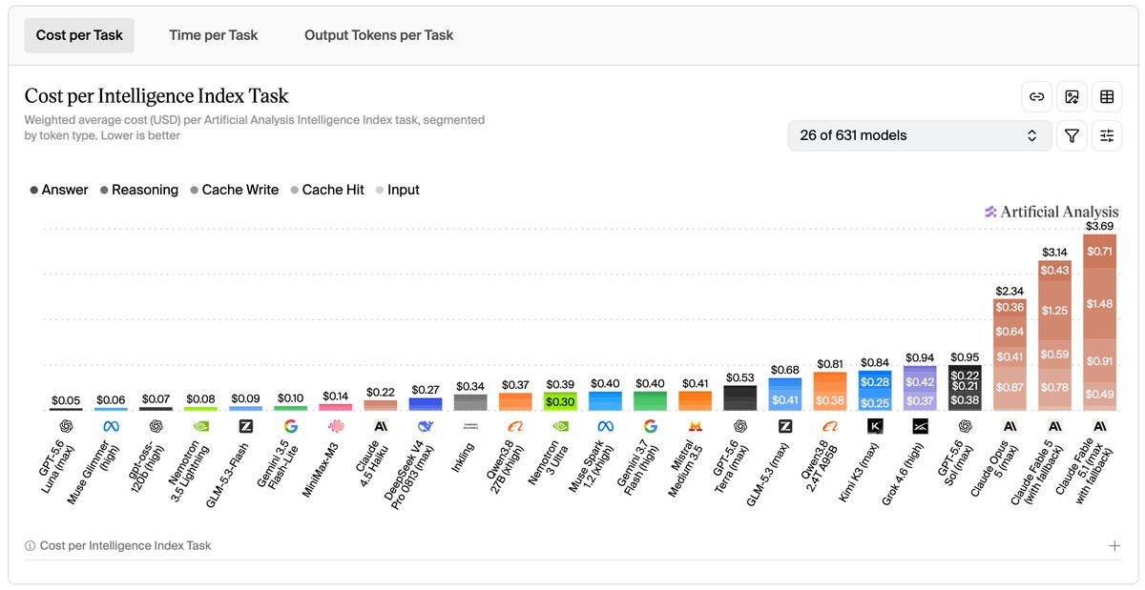
Task: Click the OpenAI logo under GPT-5.6 Sol
Action: pyautogui.click(x=965, y=426)
